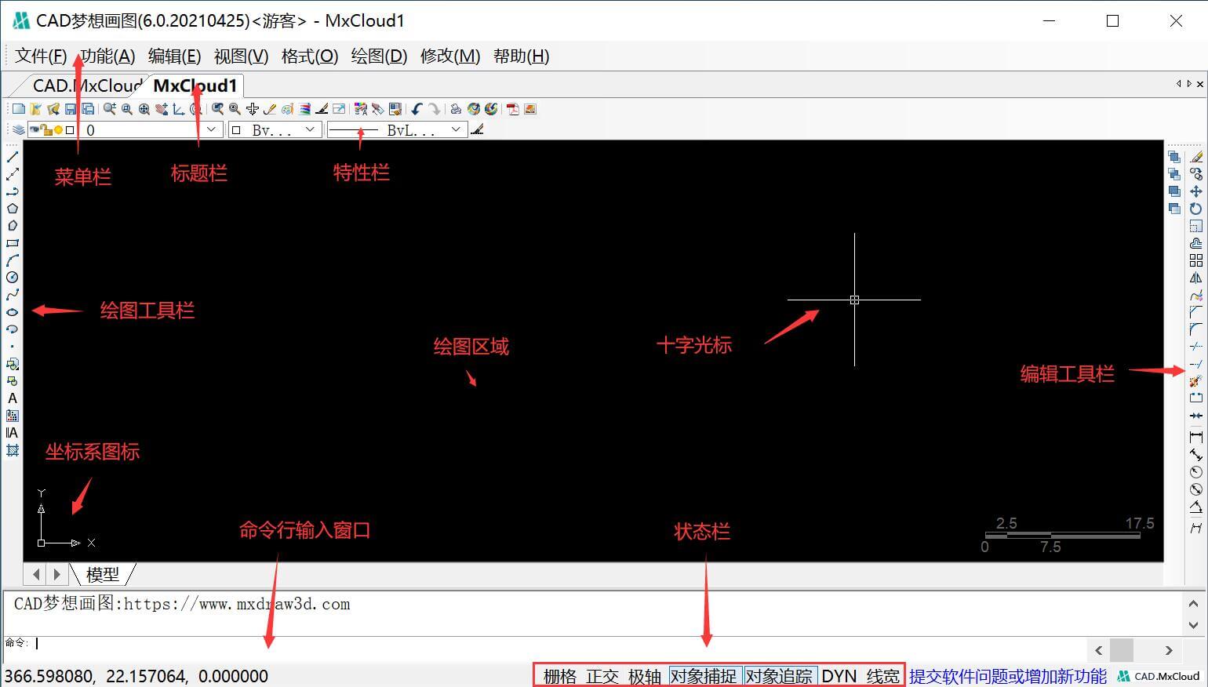Image resolution: width=1208 pixels, height=687 pixels.
Task: Open the 功能(A) menu
Action: pos(107,56)
